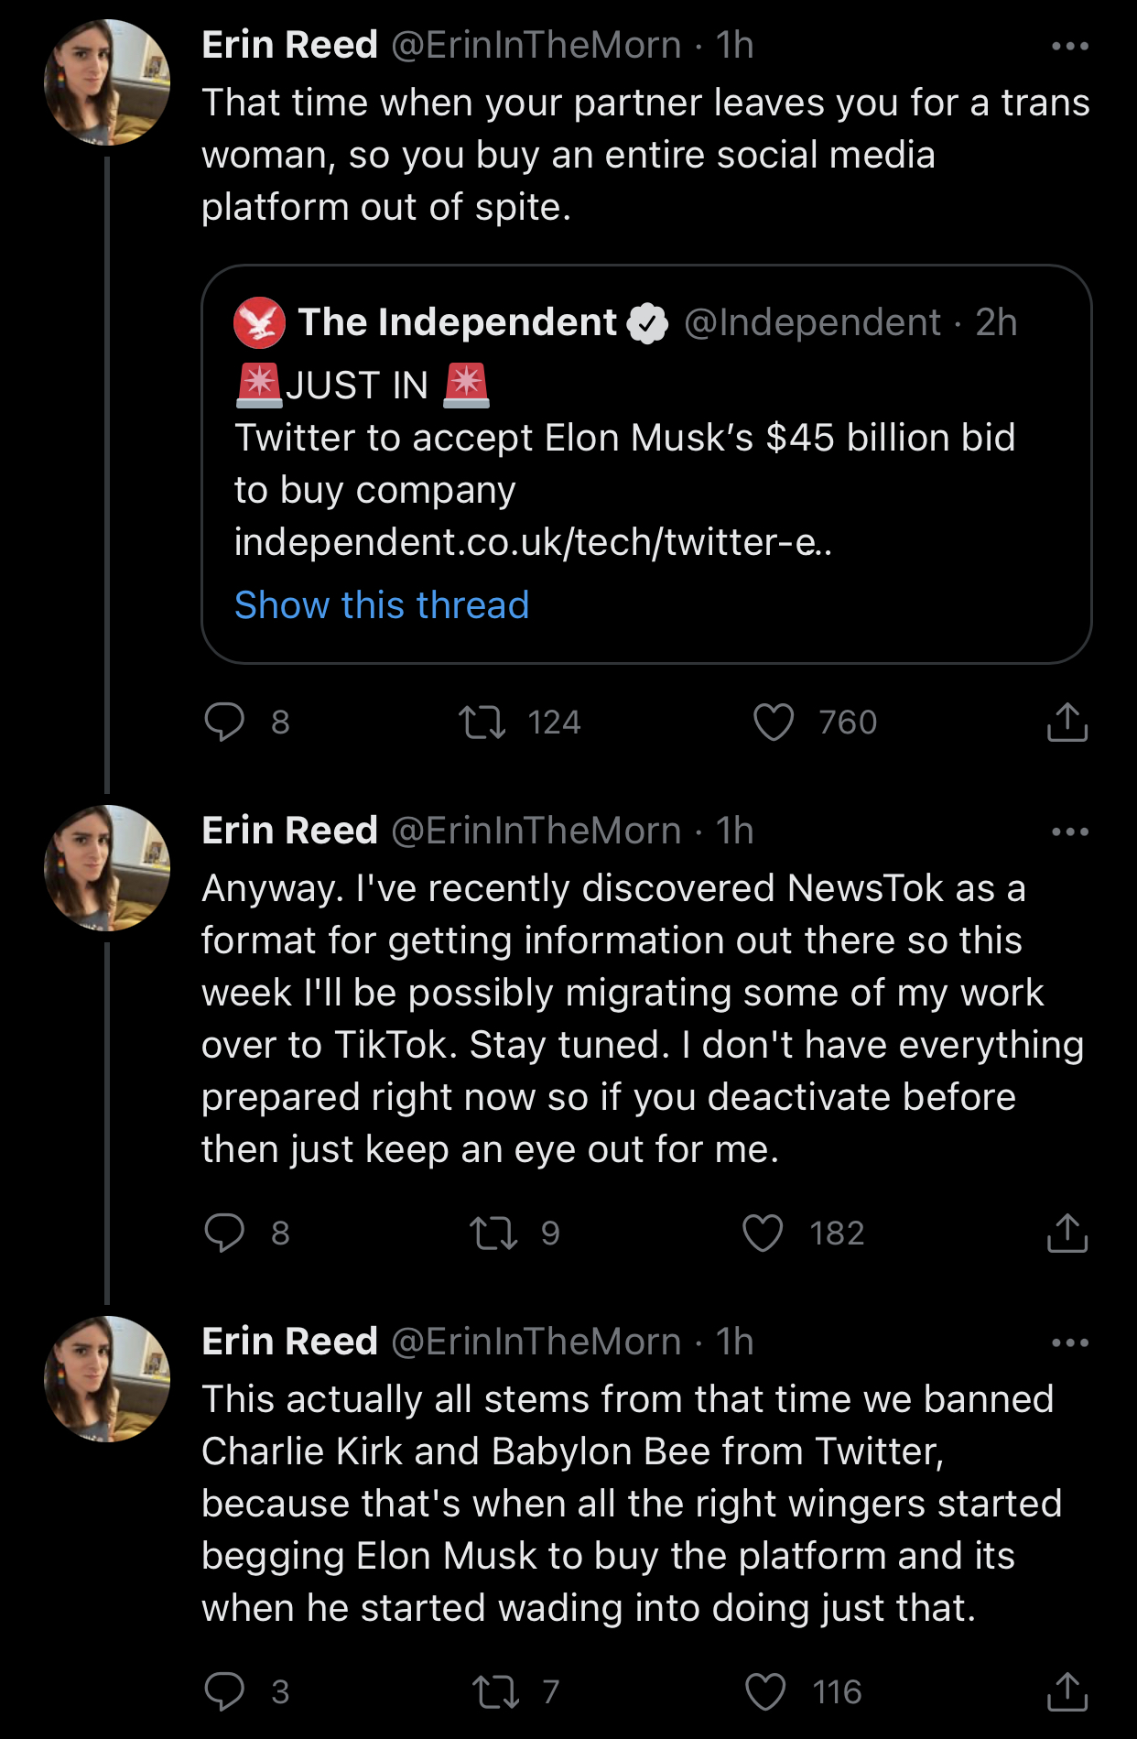Share the Charlie Kirk and Babylon Bee tweet
Image resolution: width=1137 pixels, height=1739 pixels.
coord(1067,1691)
